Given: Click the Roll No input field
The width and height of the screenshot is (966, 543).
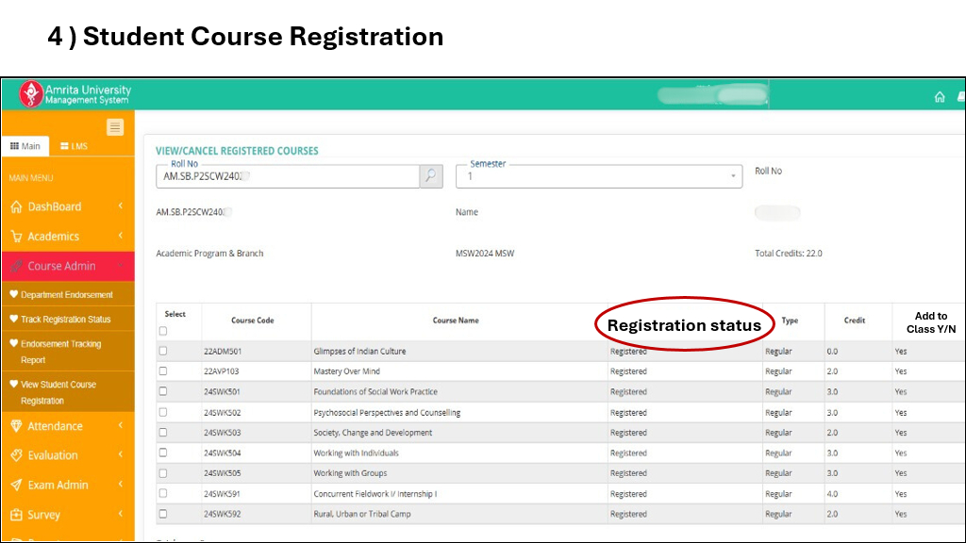Looking at the screenshot, I should point(288,176).
